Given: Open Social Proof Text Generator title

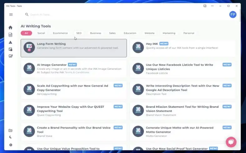Looking at the screenshot, I should tap(177, 149).
